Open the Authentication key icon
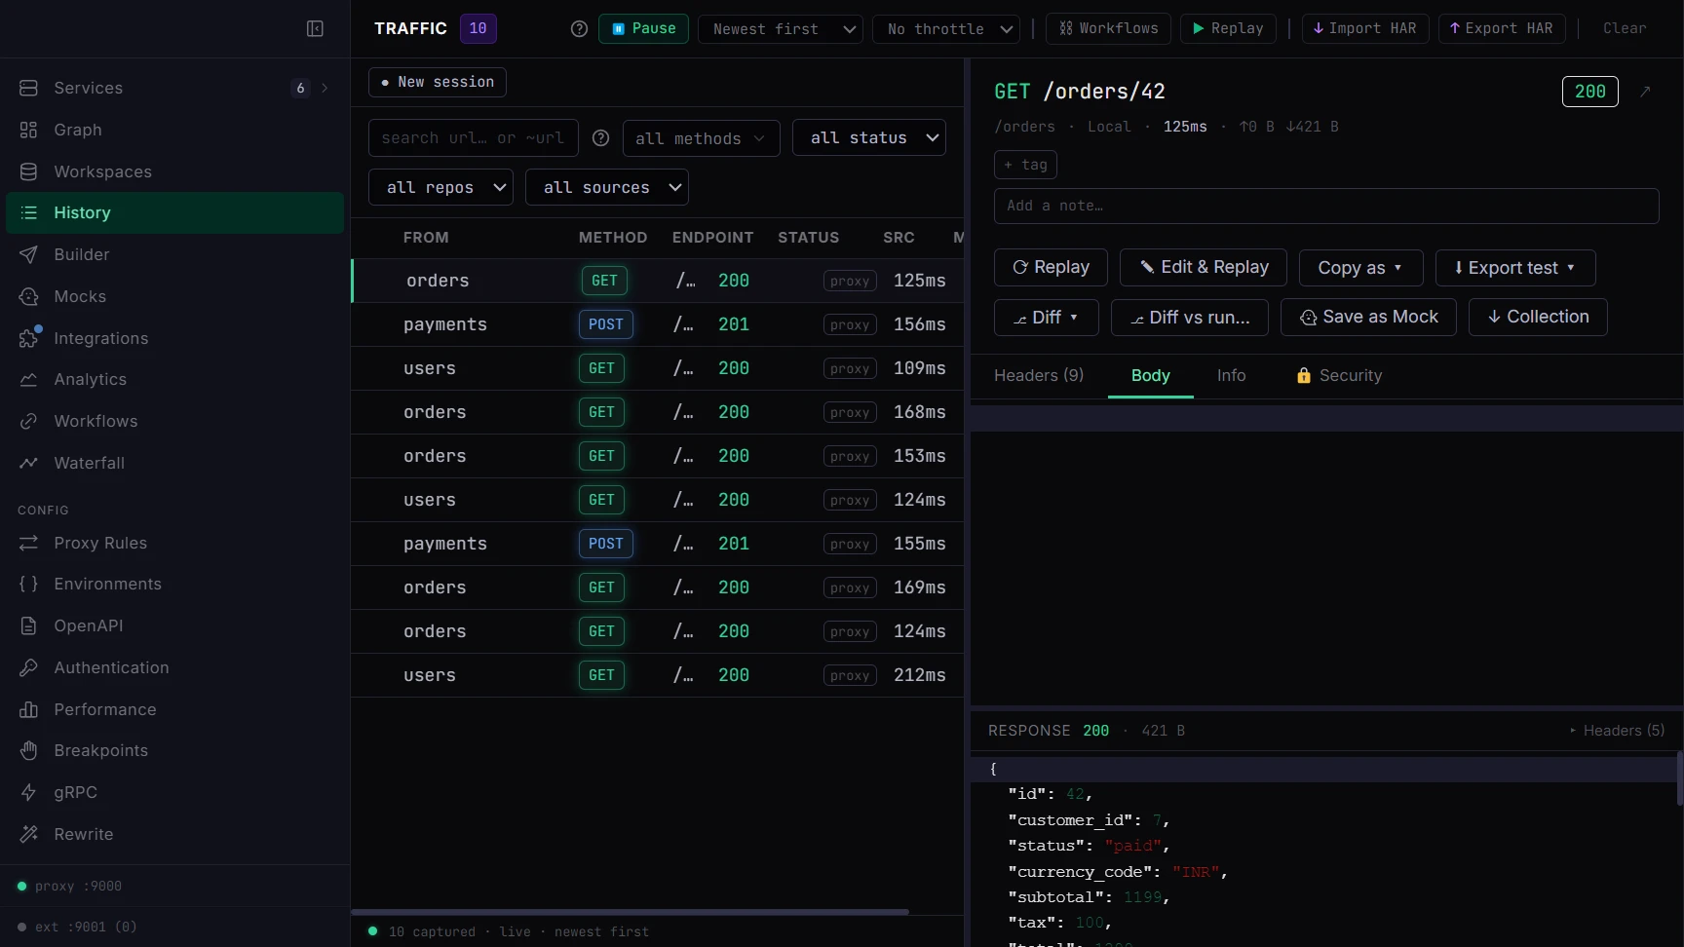 28,667
